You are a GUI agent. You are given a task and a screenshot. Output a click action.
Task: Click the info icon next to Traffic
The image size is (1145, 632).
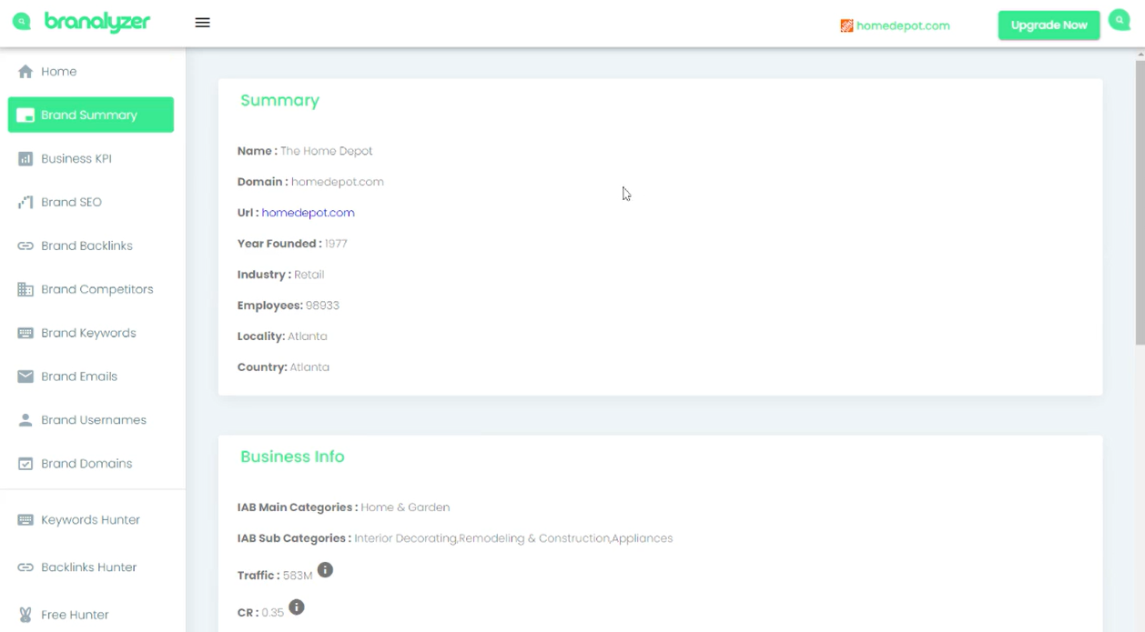[x=325, y=570]
